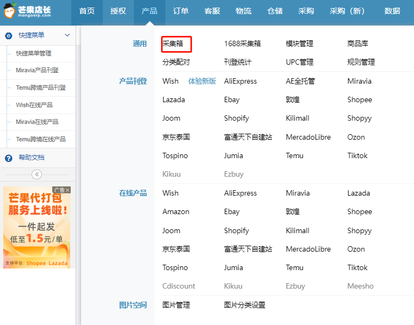Open the 客服 menu
Image resolution: width=414 pixels, height=325 pixels.
[x=212, y=11]
